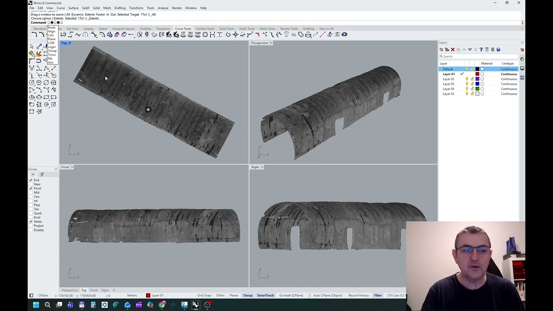Switch to the Drafting toolbar tab
553x311 pixels.
(x=308, y=29)
